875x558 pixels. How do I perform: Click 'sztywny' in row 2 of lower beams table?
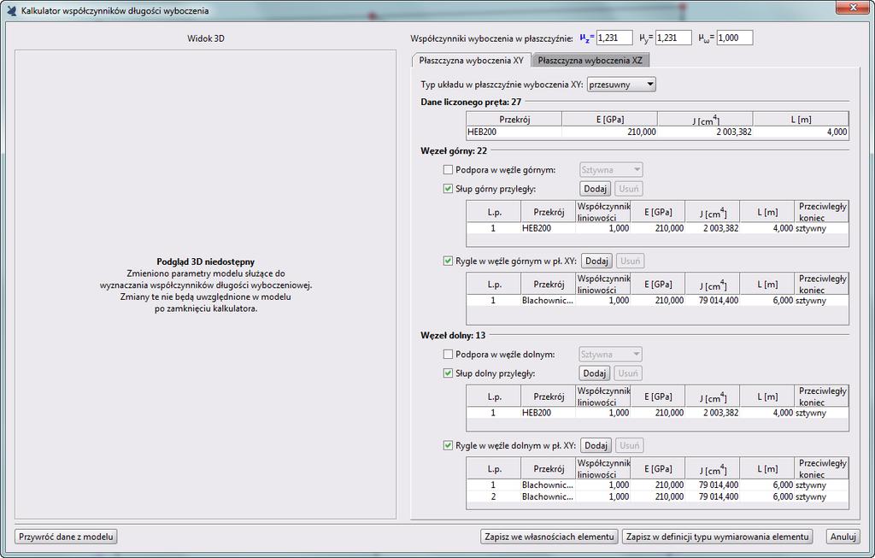821,496
